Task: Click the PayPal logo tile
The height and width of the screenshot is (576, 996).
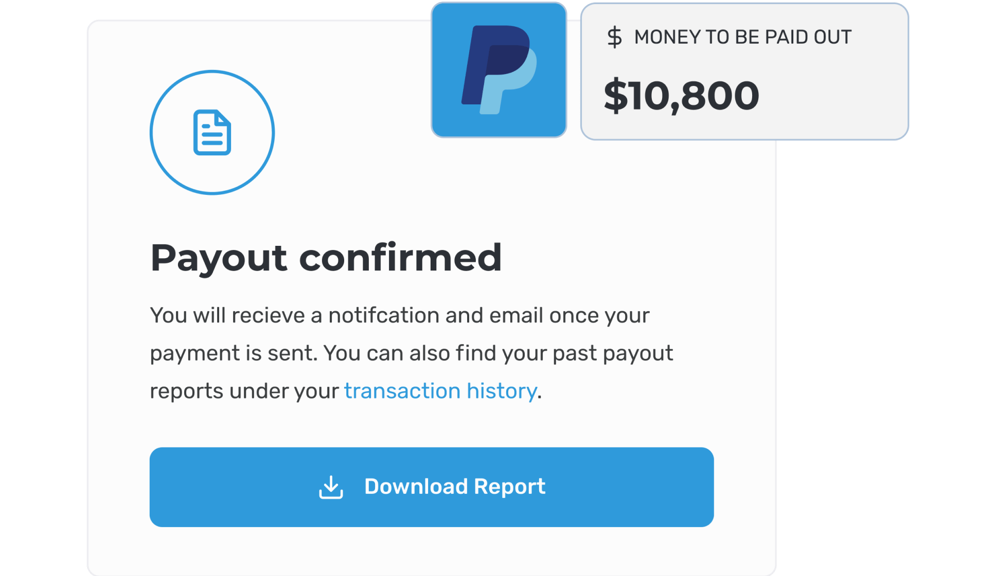Action: (499, 70)
